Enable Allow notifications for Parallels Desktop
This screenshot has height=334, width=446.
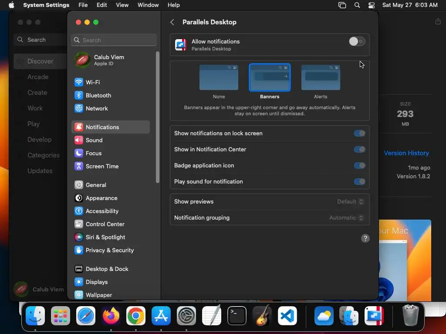pyautogui.click(x=357, y=41)
